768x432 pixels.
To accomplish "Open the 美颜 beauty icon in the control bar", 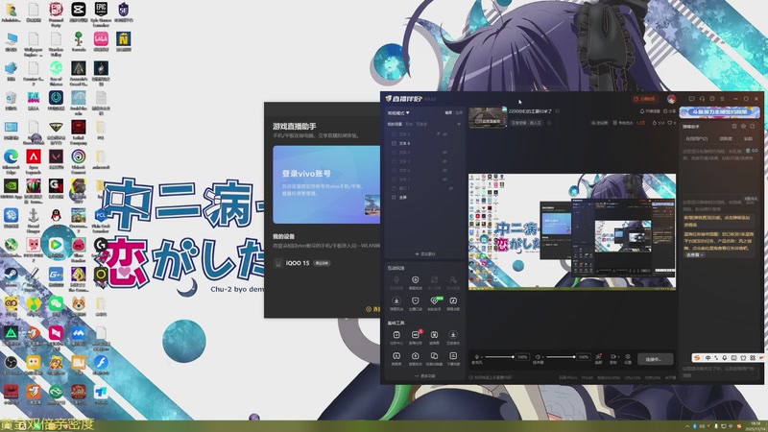I will (x=598, y=358).
